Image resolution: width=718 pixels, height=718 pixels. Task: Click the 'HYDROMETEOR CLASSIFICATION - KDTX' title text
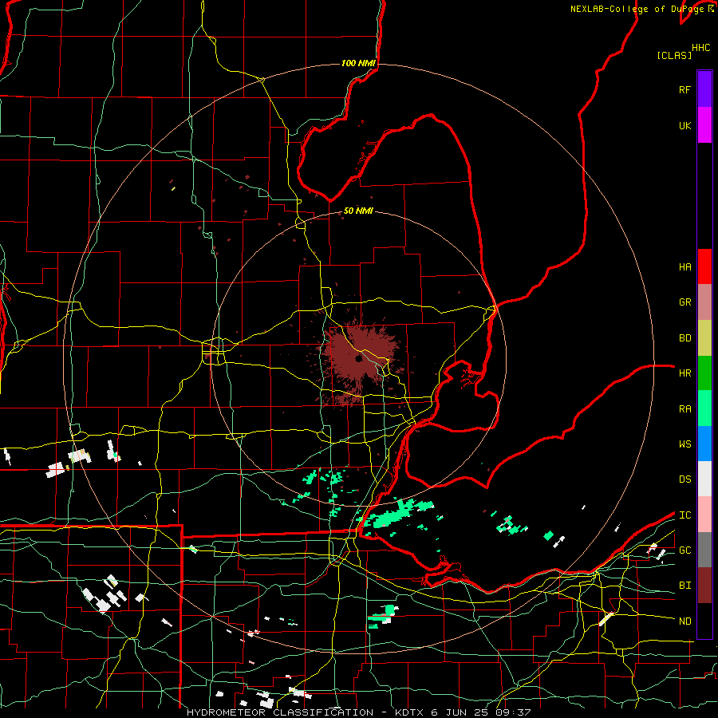pos(305,712)
